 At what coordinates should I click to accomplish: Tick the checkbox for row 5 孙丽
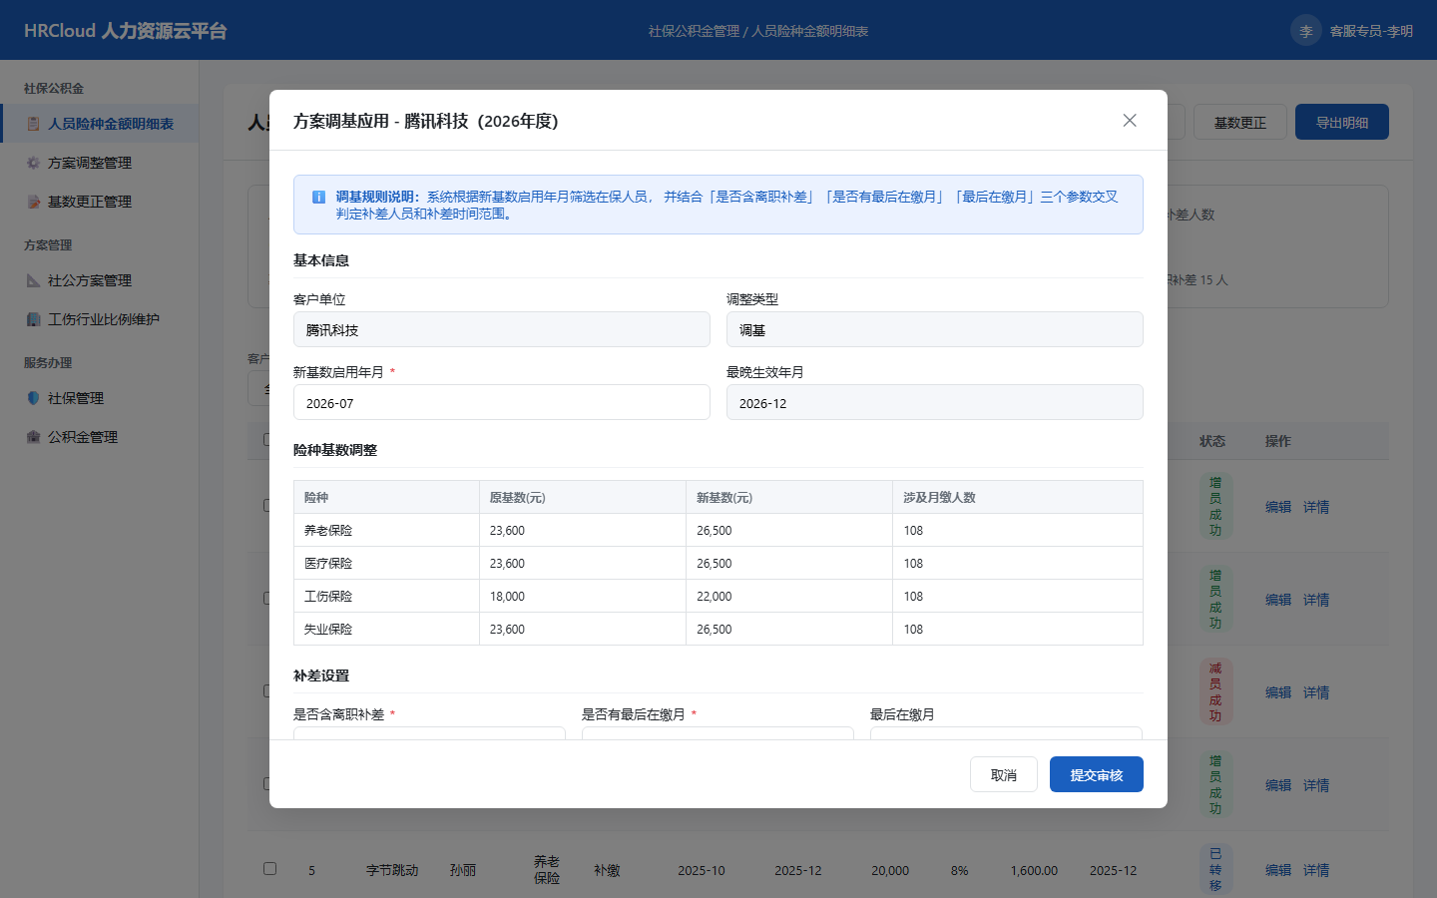point(269,868)
